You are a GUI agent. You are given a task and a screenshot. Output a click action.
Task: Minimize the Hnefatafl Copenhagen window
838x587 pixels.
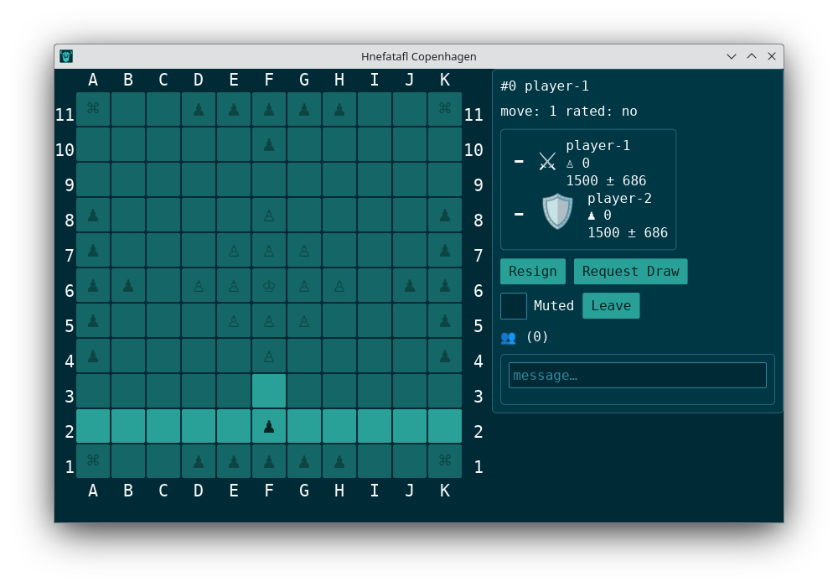pyautogui.click(x=732, y=56)
